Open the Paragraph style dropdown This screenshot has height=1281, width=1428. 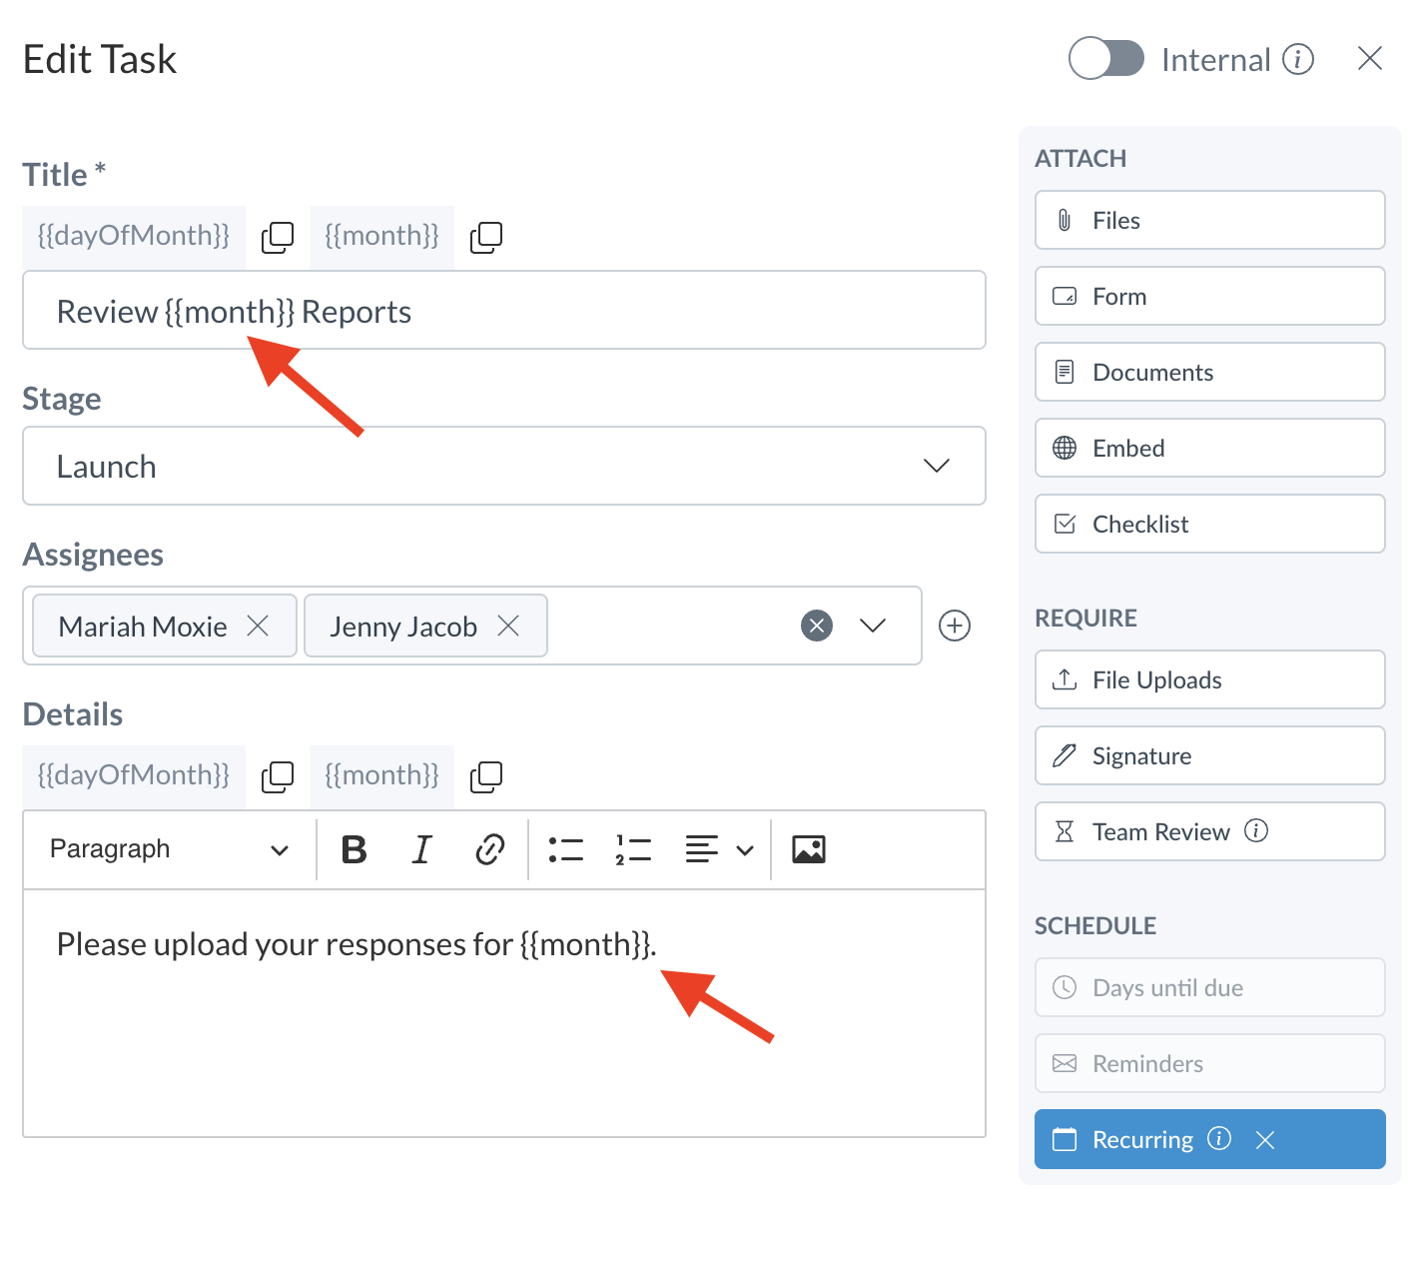(x=168, y=849)
